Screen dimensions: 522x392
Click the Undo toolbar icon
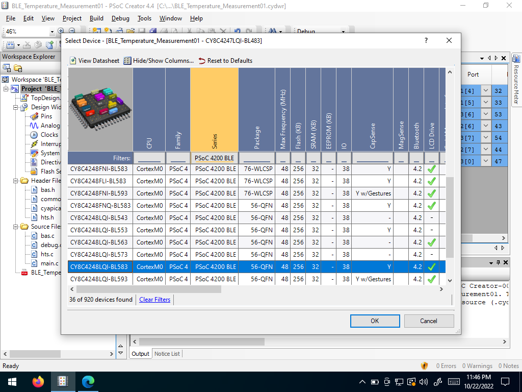238,31
